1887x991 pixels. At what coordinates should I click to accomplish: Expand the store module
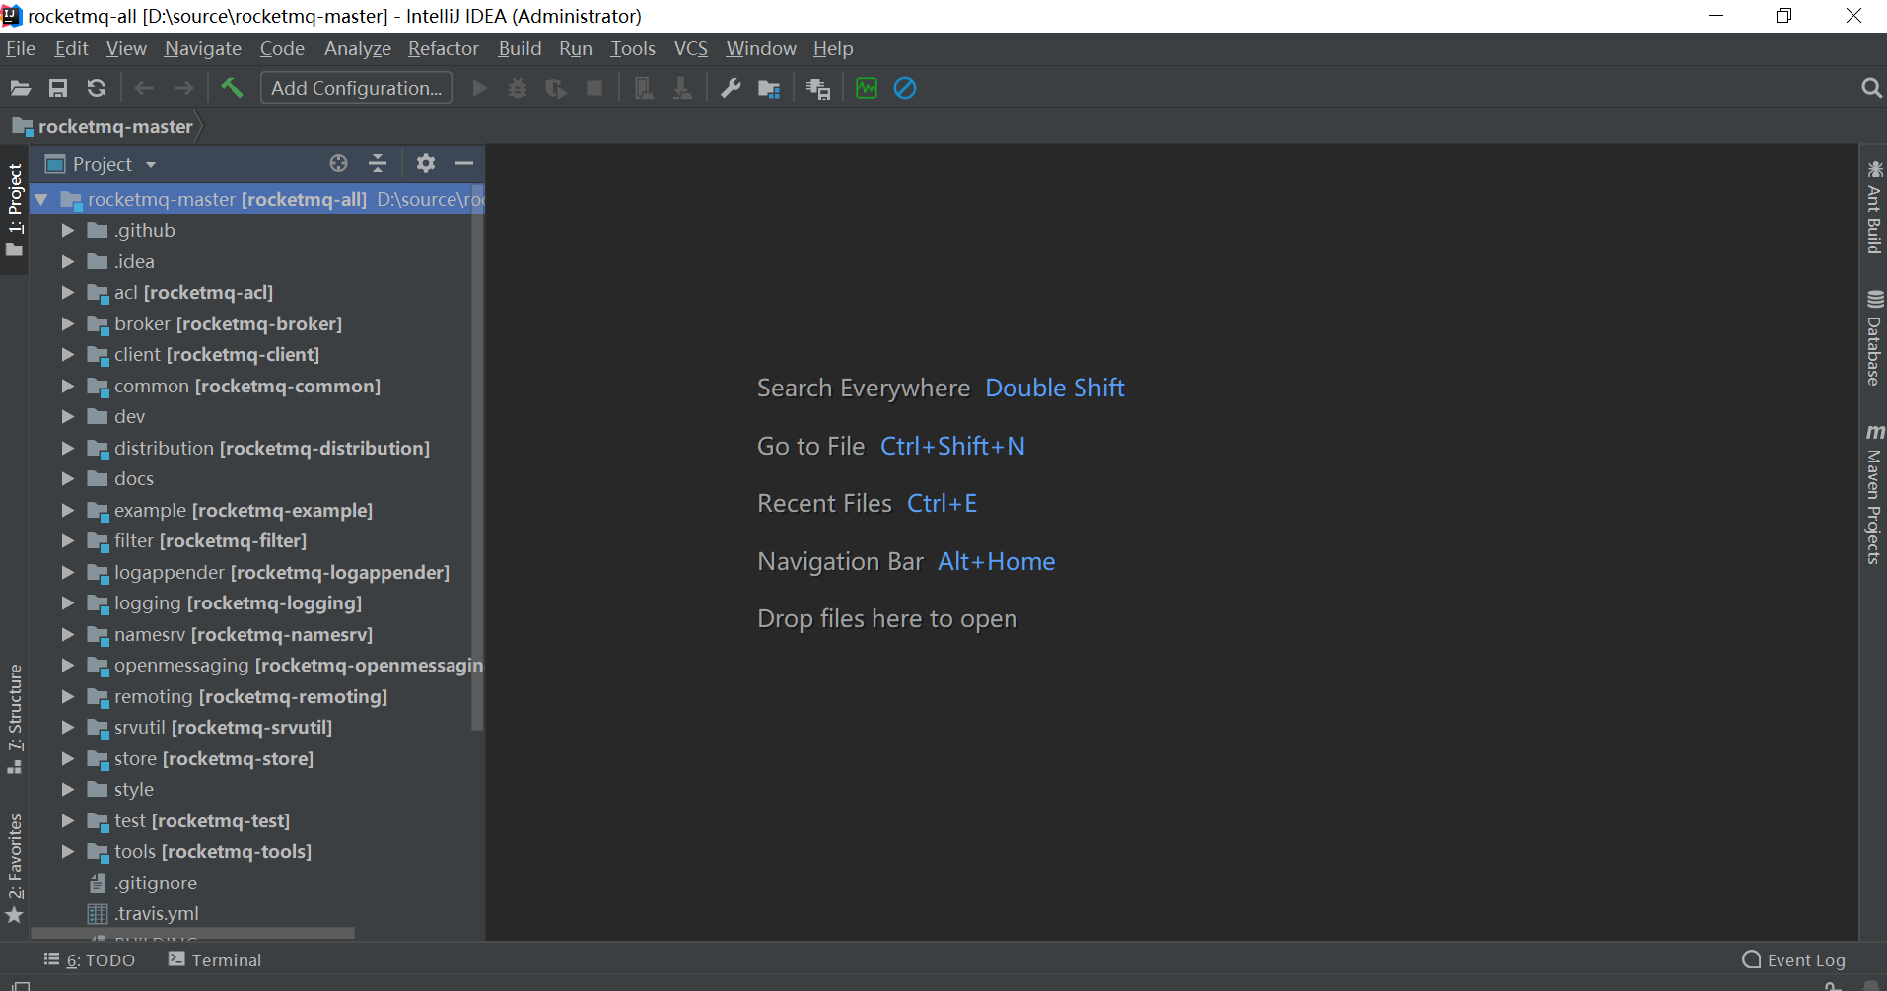(68, 759)
